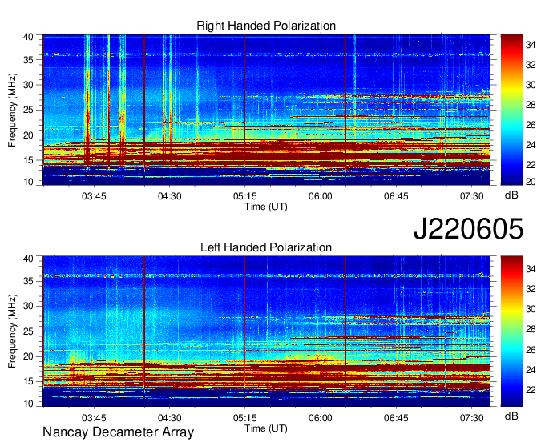Click the 15 MHz tick on the bottom frequency axis
The image size is (545, 442).
(29, 381)
